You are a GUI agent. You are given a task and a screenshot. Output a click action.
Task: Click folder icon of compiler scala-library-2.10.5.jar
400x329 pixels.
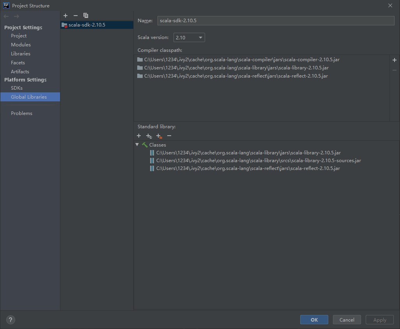140,67
